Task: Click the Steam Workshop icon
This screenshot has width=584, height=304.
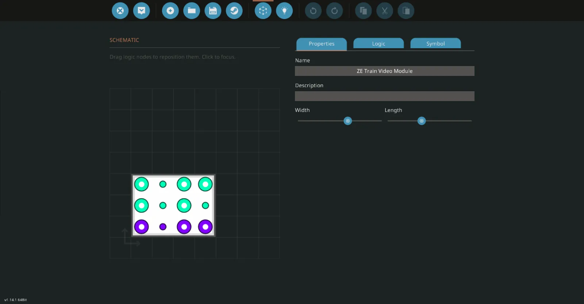Action: (234, 11)
